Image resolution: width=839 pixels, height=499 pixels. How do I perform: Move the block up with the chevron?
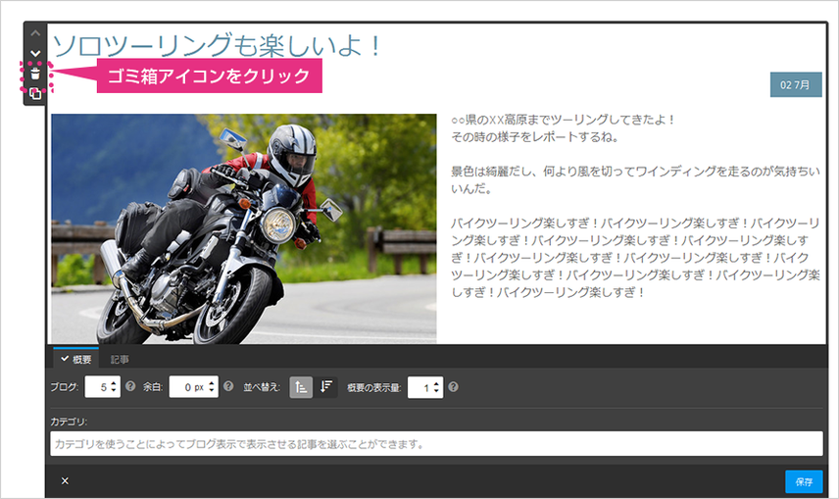35,33
